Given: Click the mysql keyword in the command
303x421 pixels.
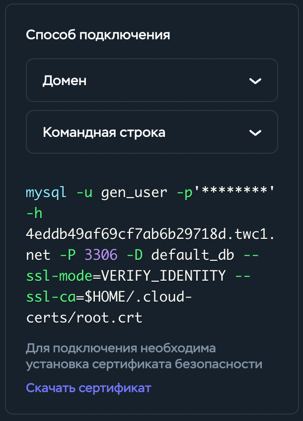Looking at the screenshot, I should click(x=46, y=193).
